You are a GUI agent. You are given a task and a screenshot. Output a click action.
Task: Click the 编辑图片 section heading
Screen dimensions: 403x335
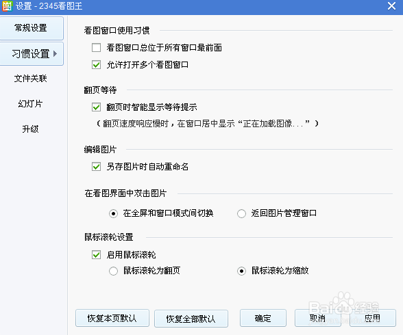(x=100, y=150)
